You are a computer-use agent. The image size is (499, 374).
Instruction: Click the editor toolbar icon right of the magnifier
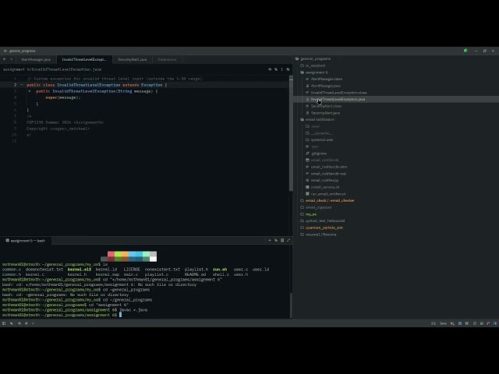(276, 69)
